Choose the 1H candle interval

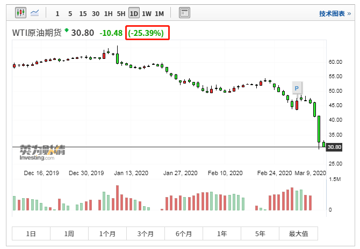109,13
